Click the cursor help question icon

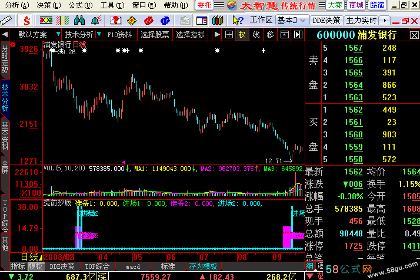[x=238, y=21]
